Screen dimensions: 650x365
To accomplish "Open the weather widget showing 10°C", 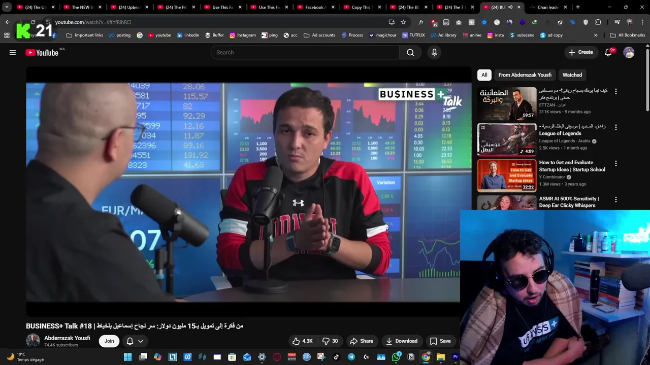I will pos(24,357).
